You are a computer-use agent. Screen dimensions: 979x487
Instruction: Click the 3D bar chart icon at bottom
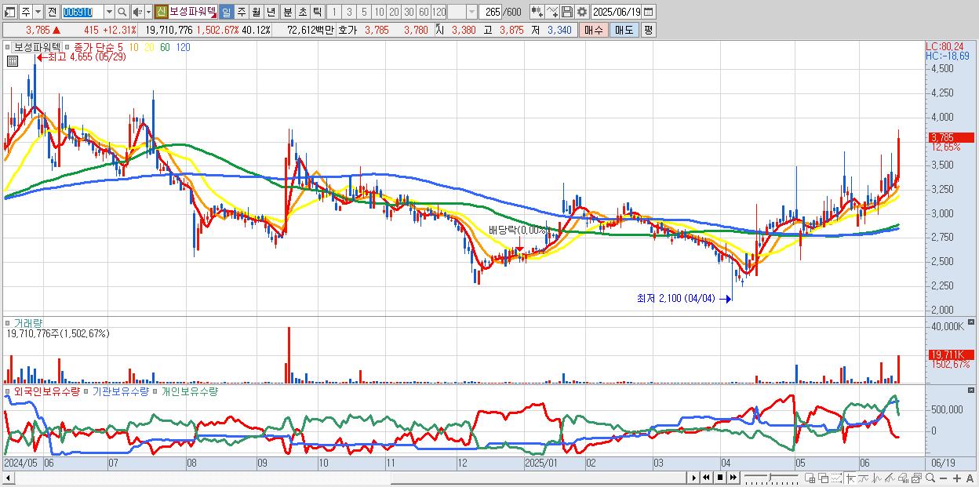(x=903, y=478)
